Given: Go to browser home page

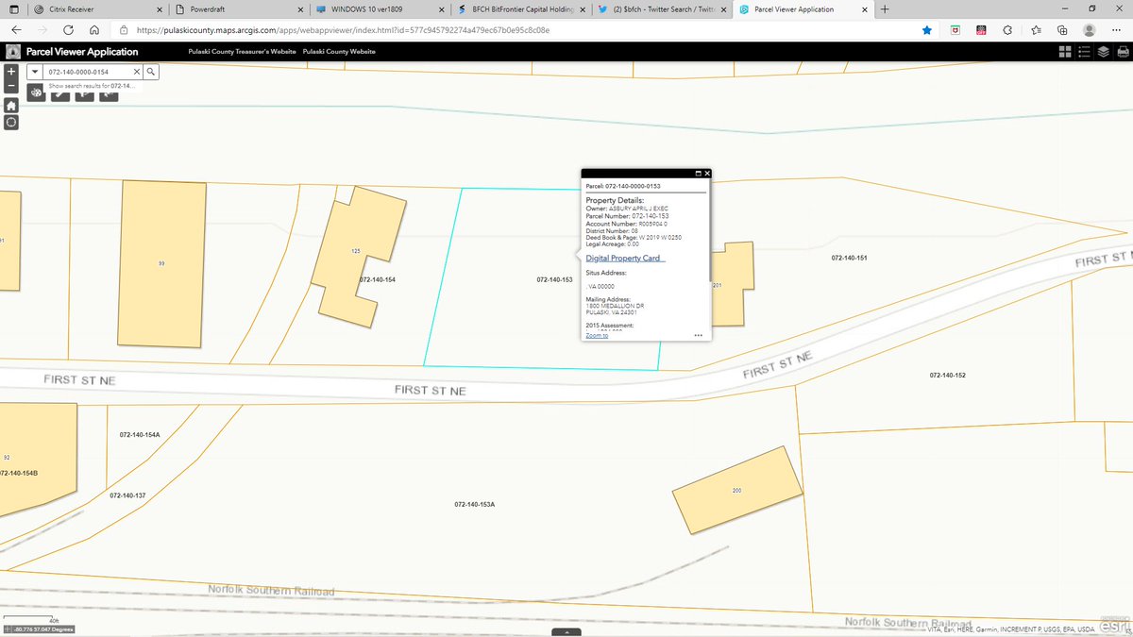Looking at the screenshot, I should coord(94,29).
